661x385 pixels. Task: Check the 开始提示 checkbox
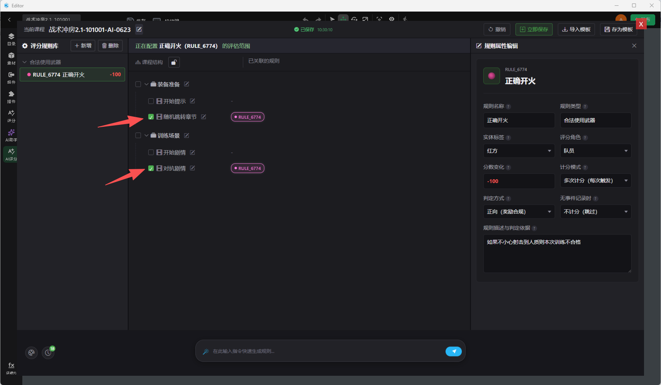151,101
